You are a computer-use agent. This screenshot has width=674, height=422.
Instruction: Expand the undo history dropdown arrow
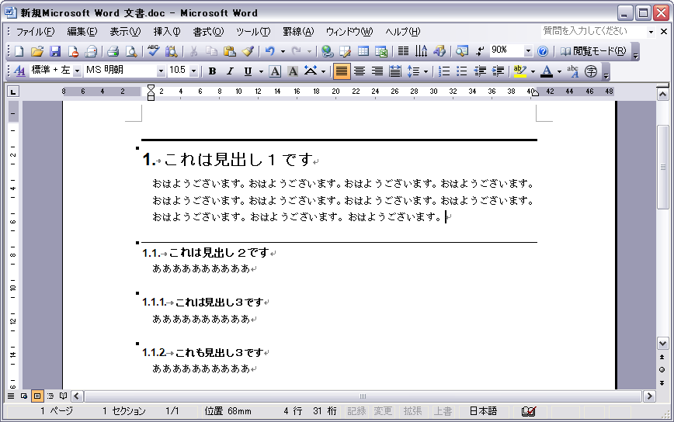pyautogui.click(x=283, y=52)
